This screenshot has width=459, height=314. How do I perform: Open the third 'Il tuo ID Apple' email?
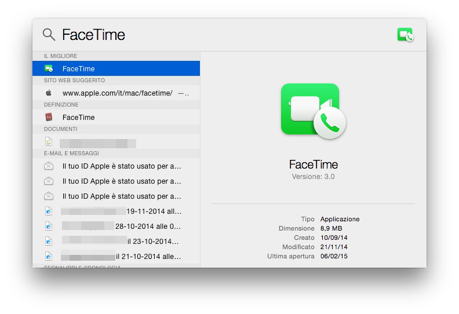[x=116, y=196]
